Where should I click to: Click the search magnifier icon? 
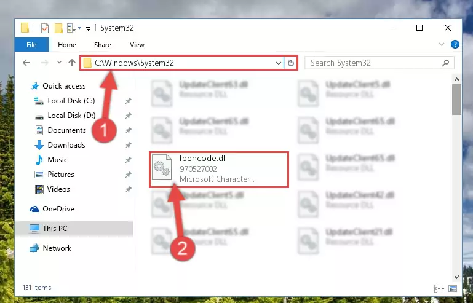(x=445, y=63)
